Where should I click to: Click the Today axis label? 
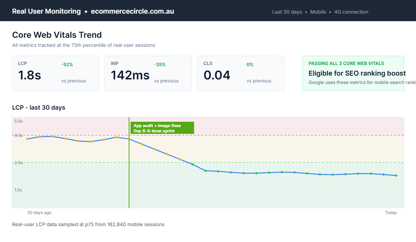click(x=391, y=213)
